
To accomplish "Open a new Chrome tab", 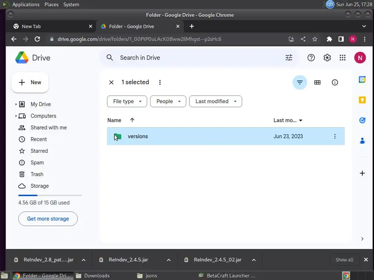I will click(x=191, y=26).
